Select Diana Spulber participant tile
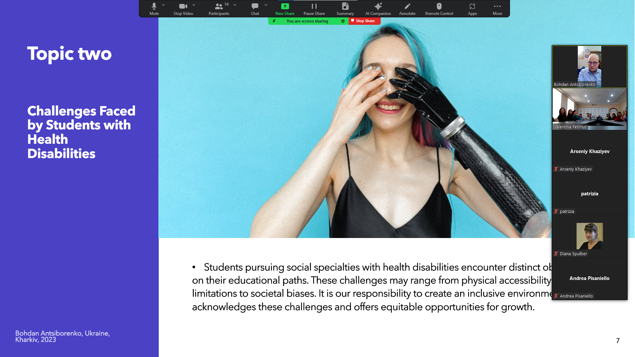635x357 pixels. pos(589,236)
